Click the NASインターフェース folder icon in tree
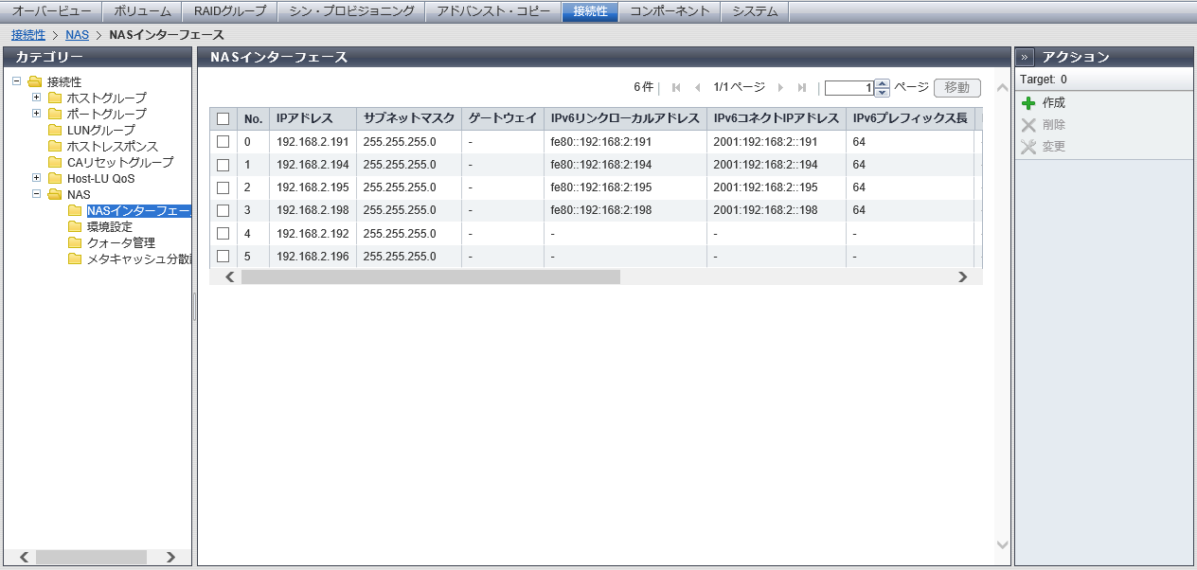This screenshot has width=1197, height=570. 75,210
